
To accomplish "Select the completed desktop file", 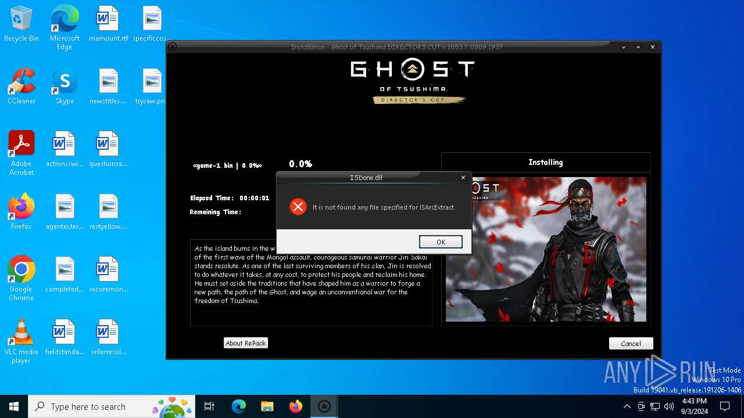I will [x=65, y=275].
